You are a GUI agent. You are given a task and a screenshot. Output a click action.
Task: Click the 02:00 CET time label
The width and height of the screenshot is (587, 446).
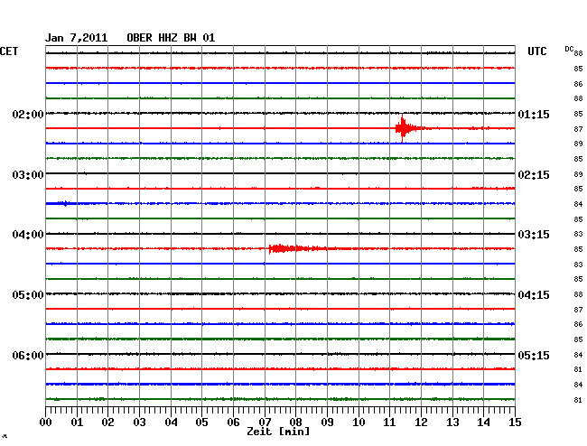(x=28, y=114)
